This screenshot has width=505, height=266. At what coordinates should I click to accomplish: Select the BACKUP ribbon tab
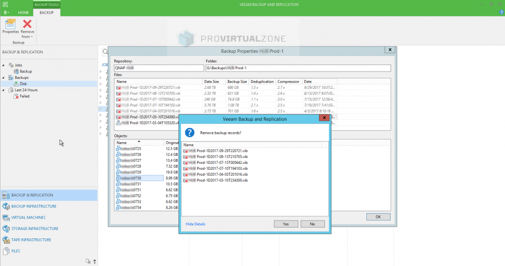tap(46, 12)
